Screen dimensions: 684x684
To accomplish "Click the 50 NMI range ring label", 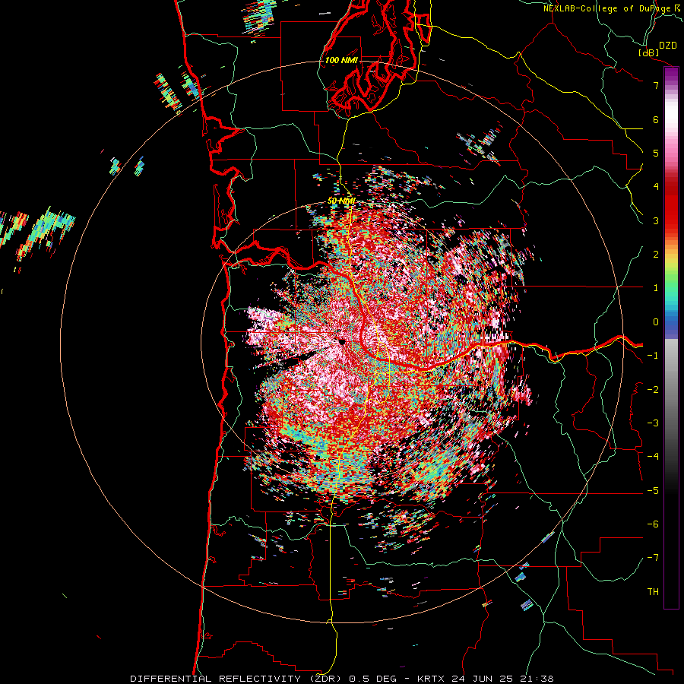I will pos(341,201).
